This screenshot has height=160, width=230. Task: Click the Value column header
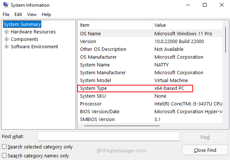(x=187, y=25)
